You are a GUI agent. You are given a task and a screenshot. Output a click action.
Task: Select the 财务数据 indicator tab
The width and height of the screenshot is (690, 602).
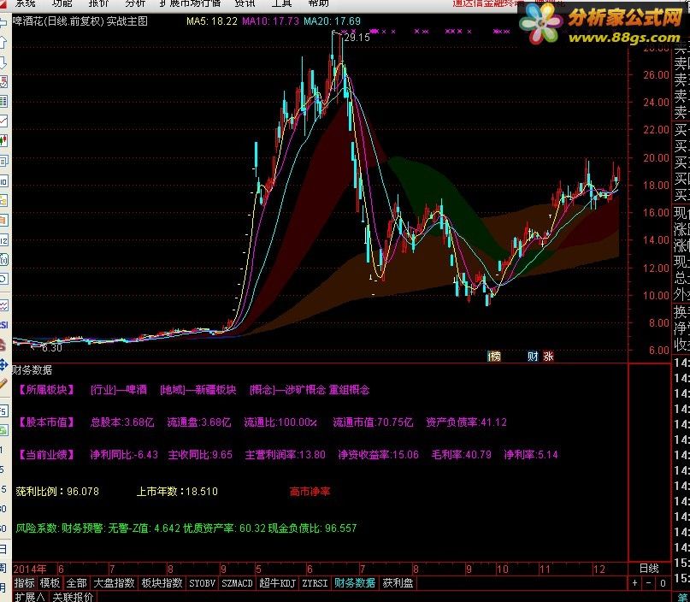355,583
